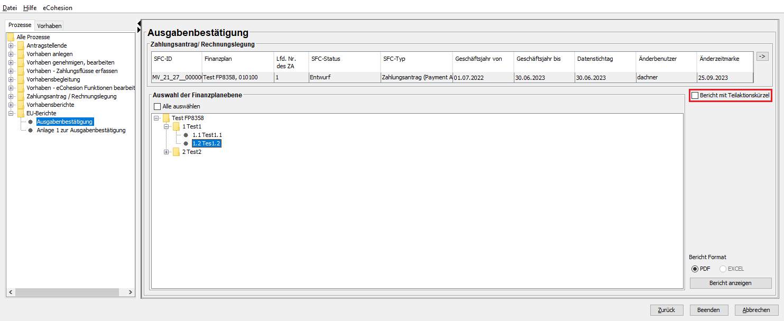Select the 1.2 Tes1.2 entry
The image size is (784, 321).
click(x=206, y=143)
